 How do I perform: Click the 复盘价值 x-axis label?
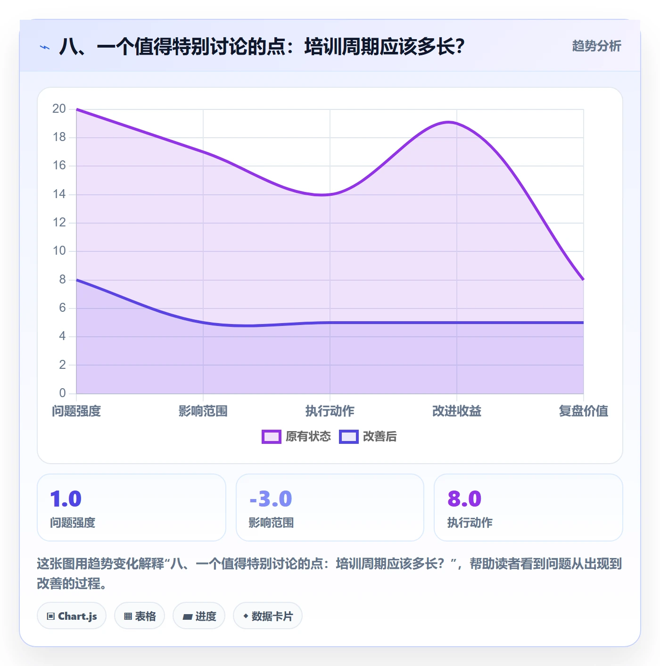pos(584,411)
